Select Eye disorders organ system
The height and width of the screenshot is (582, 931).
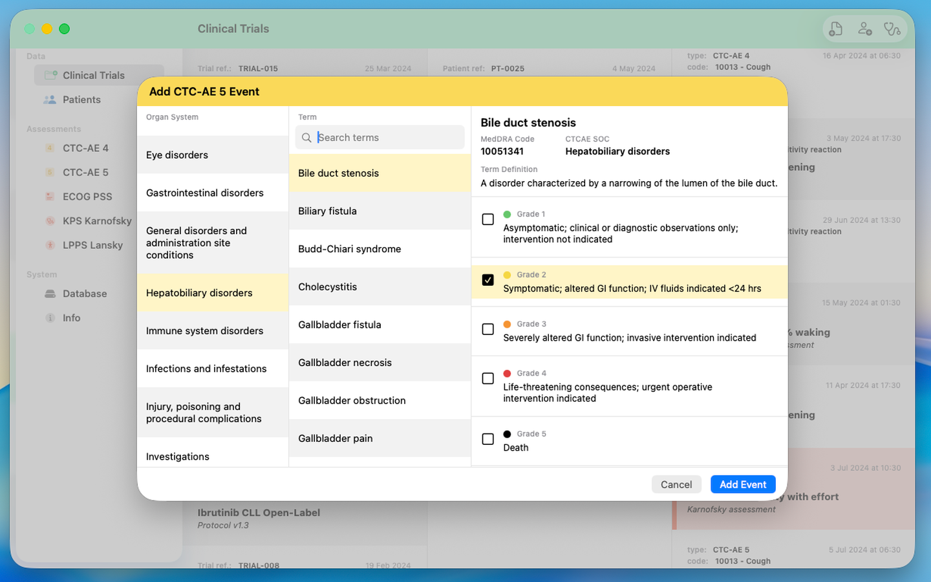pos(213,155)
